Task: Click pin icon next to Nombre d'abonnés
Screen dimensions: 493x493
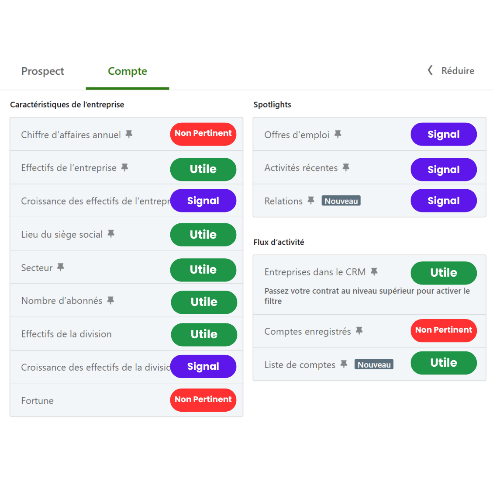Action: tap(111, 300)
